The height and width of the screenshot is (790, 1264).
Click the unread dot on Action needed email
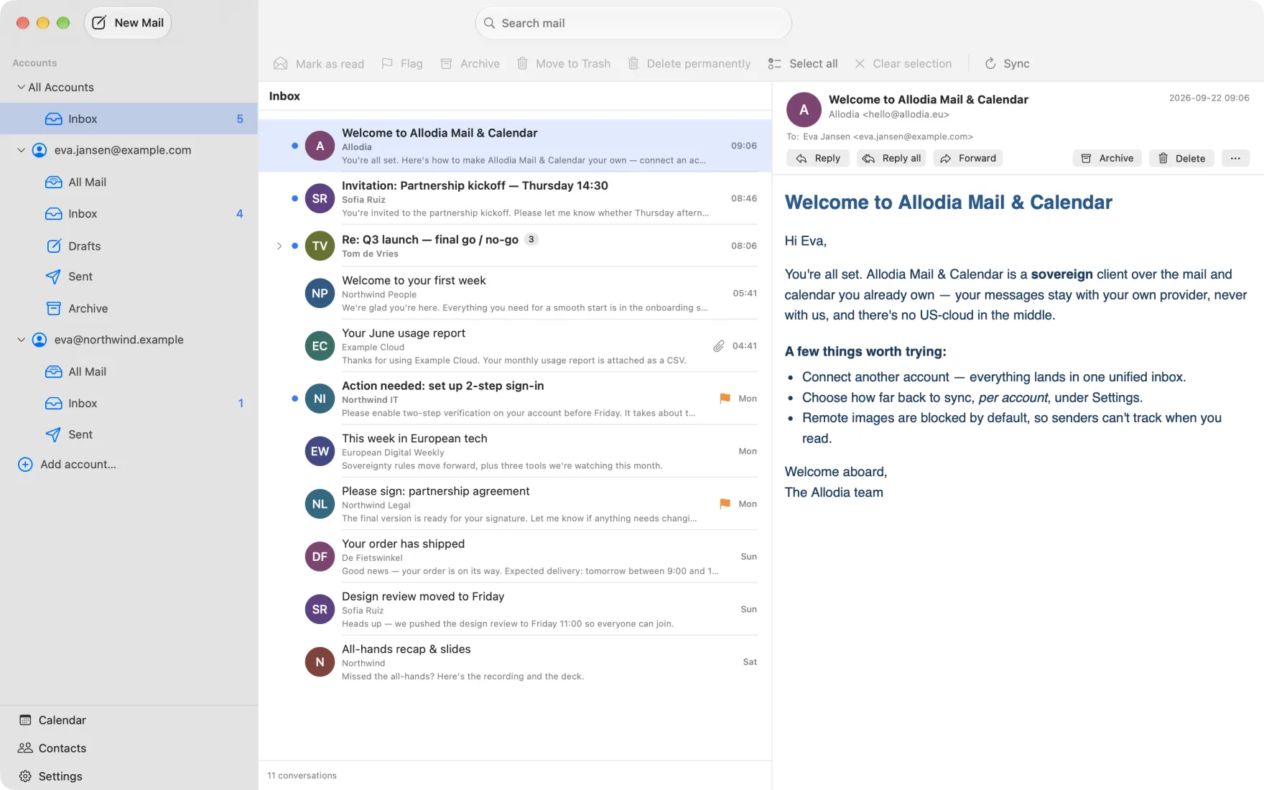[x=294, y=399]
